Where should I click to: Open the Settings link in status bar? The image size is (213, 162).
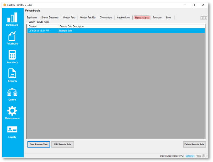[x=190, y=156]
